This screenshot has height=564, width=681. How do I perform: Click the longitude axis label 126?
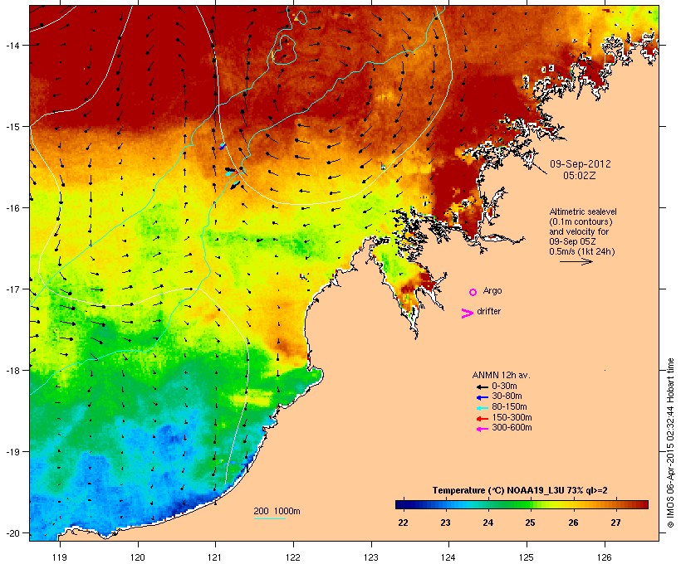tap(605, 557)
